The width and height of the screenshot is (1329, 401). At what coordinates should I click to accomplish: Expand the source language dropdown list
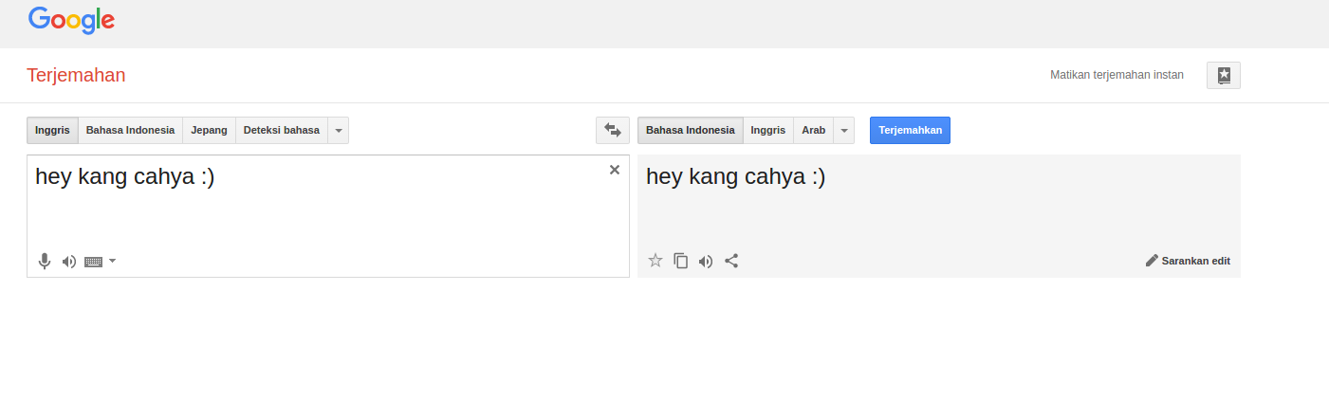click(x=339, y=131)
